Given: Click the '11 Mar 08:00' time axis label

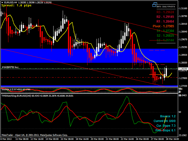Looking at the screenshot, I should tap(22, 139).
